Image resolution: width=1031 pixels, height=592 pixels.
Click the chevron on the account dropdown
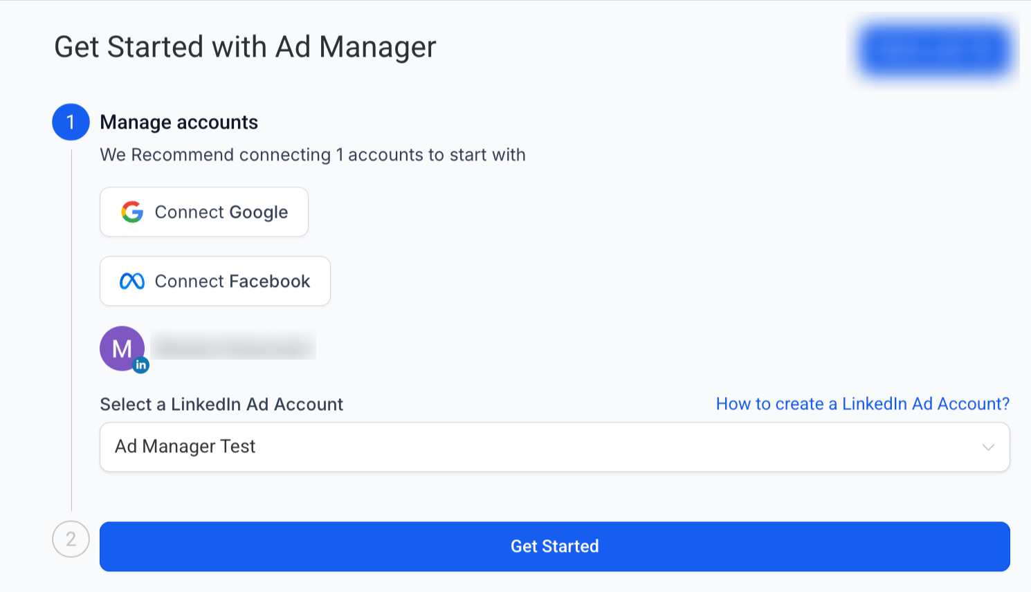(x=988, y=447)
